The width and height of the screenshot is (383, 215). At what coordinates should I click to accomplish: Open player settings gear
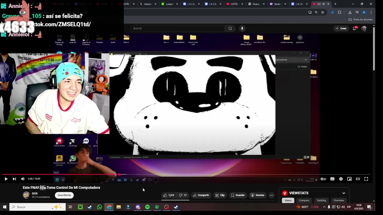click(341, 179)
